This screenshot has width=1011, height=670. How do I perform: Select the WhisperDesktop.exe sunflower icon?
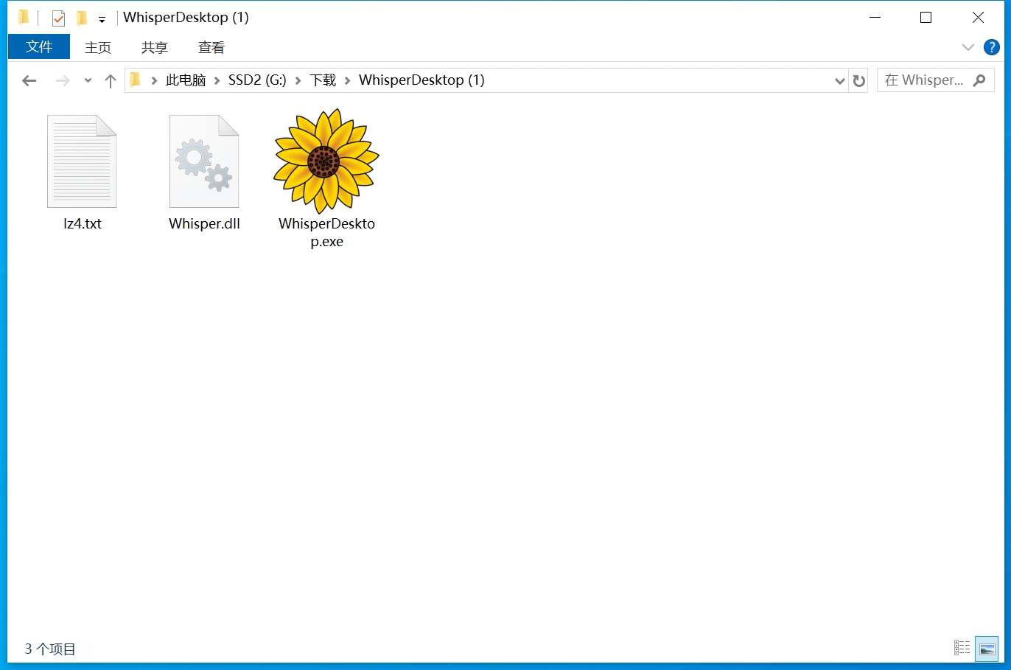(326, 161)
